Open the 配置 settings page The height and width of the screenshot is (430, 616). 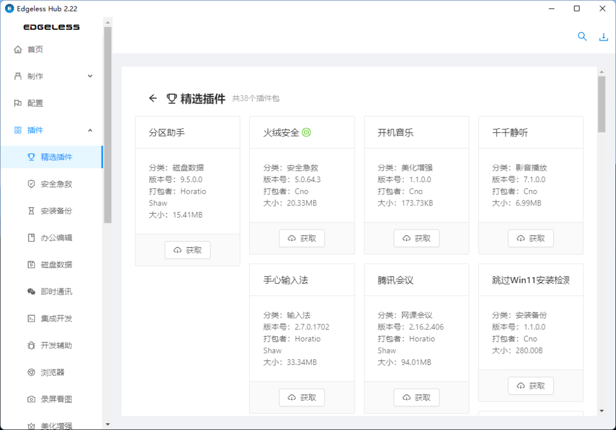[35, 103]
